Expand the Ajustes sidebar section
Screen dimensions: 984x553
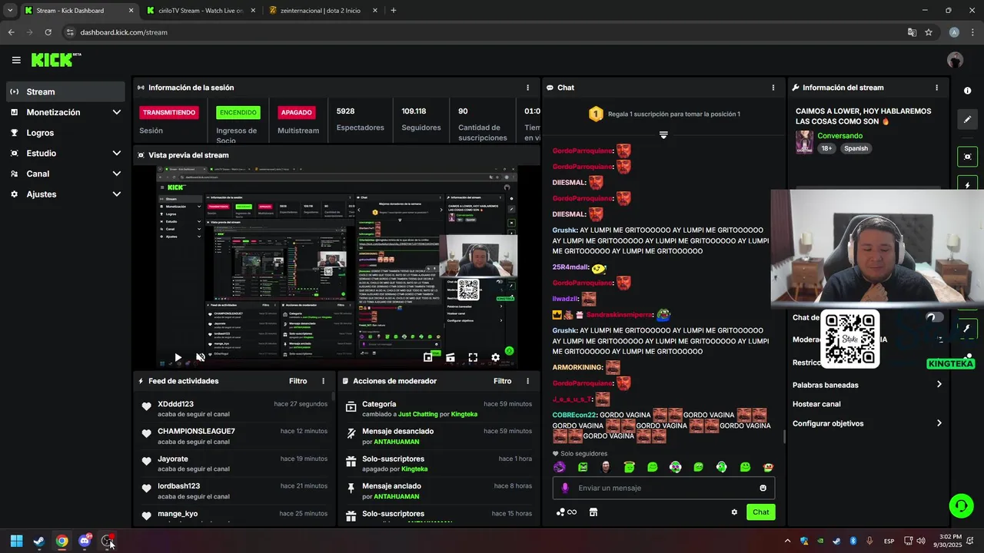tap(117, 194)
